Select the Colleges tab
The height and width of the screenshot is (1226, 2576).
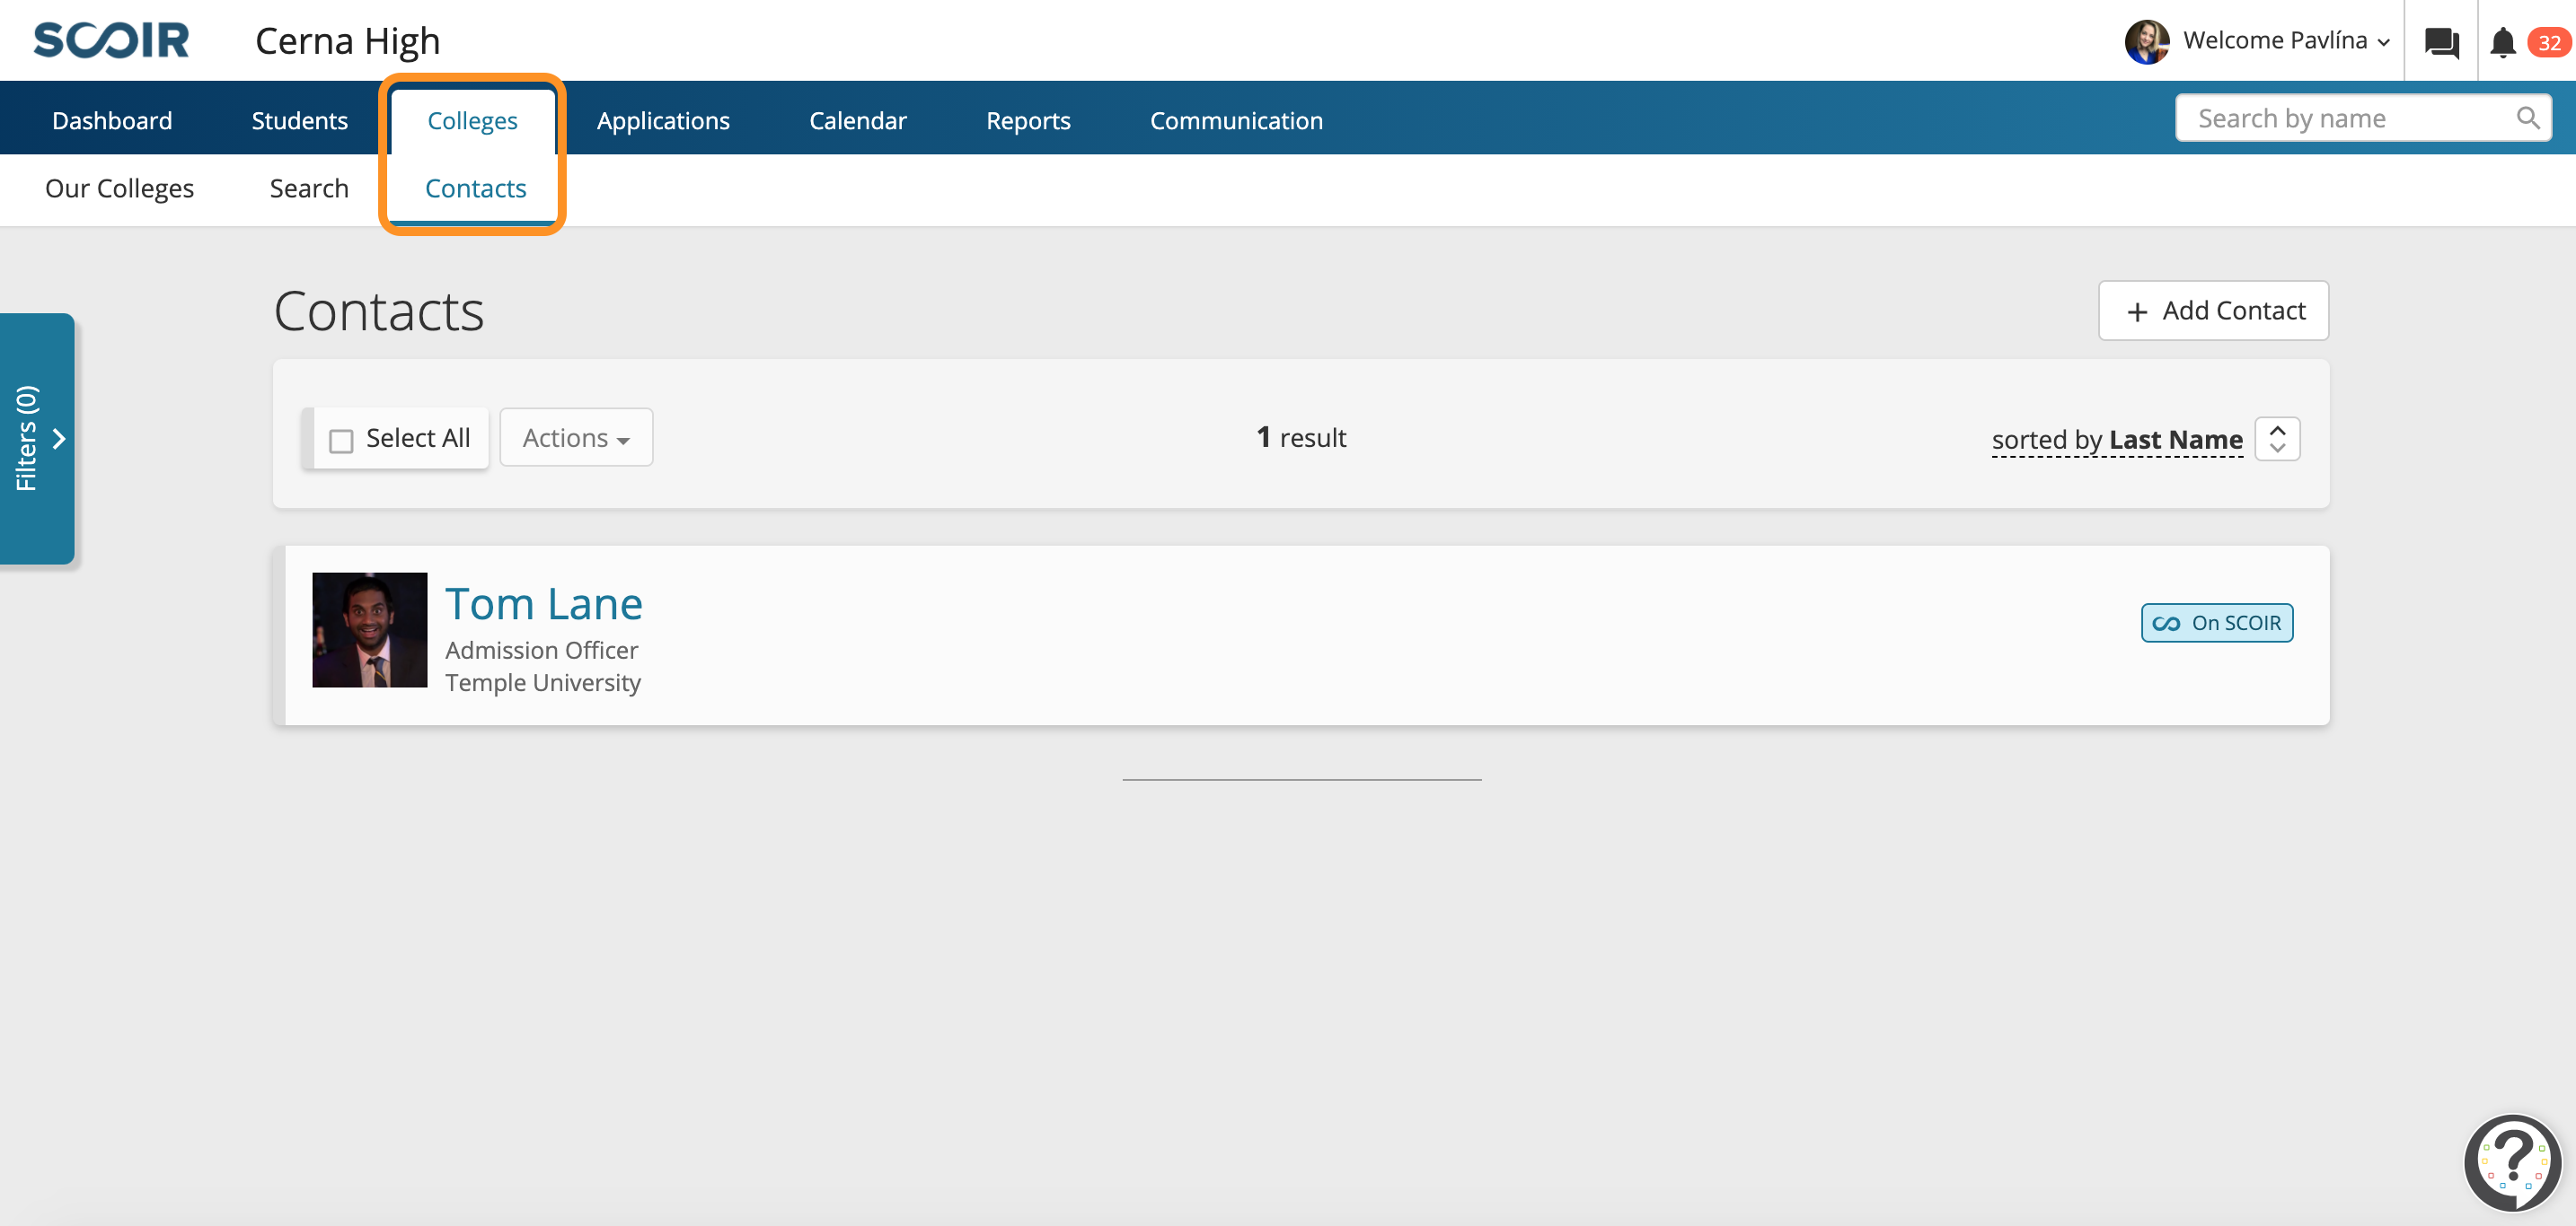(472, 120)
